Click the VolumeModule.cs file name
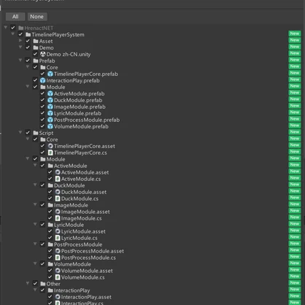This screenshot has height=305, width=305. 82,277
